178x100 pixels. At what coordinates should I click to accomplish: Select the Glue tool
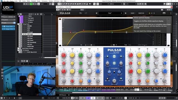click(71, 4)
